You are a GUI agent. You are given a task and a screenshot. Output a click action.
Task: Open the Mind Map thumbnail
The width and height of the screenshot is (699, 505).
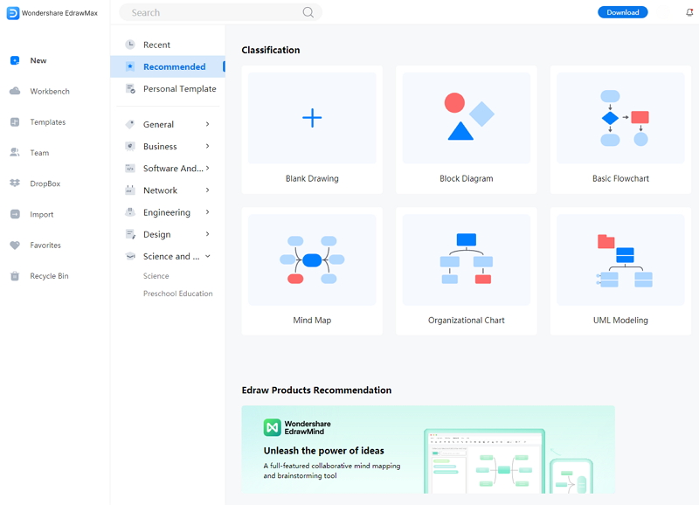coord(312,259)
